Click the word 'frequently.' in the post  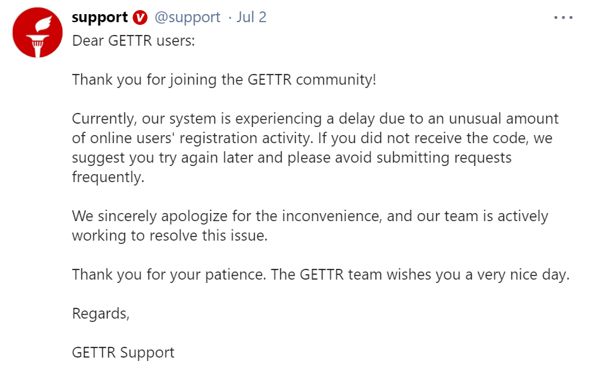tap(108, 177)
